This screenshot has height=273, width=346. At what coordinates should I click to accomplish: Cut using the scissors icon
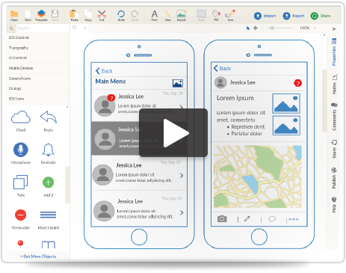102,16
